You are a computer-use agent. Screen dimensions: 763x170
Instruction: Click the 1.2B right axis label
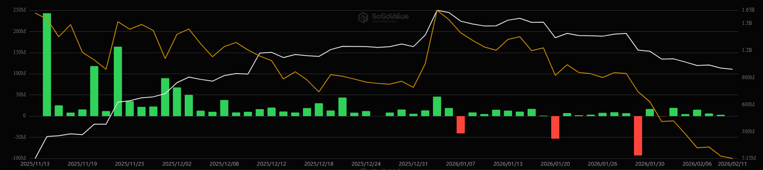(x=747, y=50)
